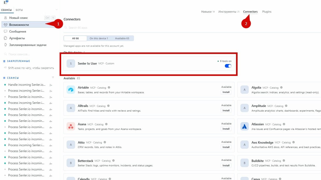Viewport: 321px width, 180px height.
Task: Click the Поиск сеансов search field
Action: tap(29, 54)
